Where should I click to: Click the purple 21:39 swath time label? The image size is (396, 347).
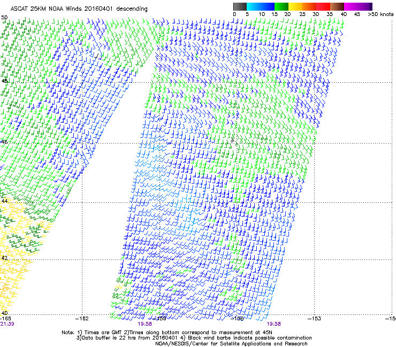tap(7, 324)
